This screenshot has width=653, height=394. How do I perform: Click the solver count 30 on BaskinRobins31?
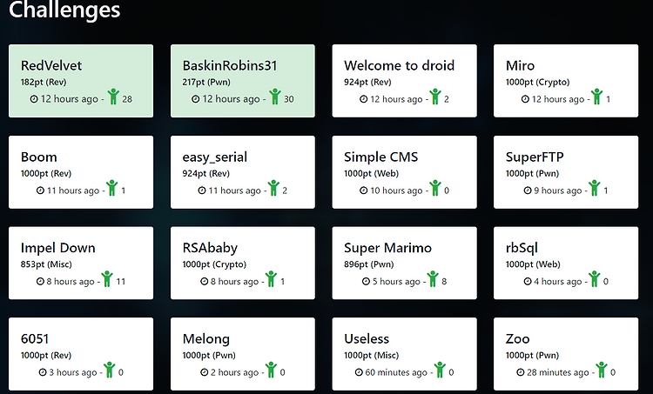click(289, 99)
